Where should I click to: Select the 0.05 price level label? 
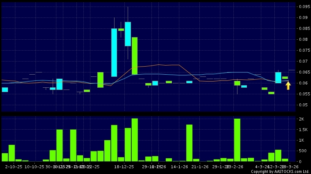(x=304, y=105)
